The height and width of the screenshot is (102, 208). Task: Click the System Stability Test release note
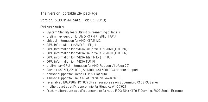(83, 32)
